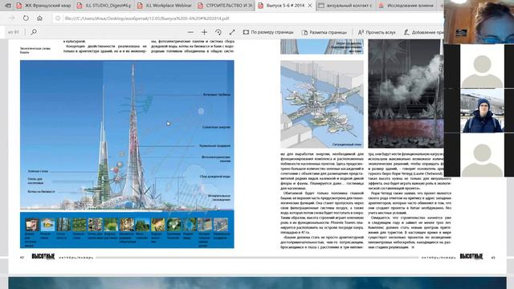Click the Солнечная энергия diagram label
This screenshot has height=289, width=514.
click(x=216, y=127)
